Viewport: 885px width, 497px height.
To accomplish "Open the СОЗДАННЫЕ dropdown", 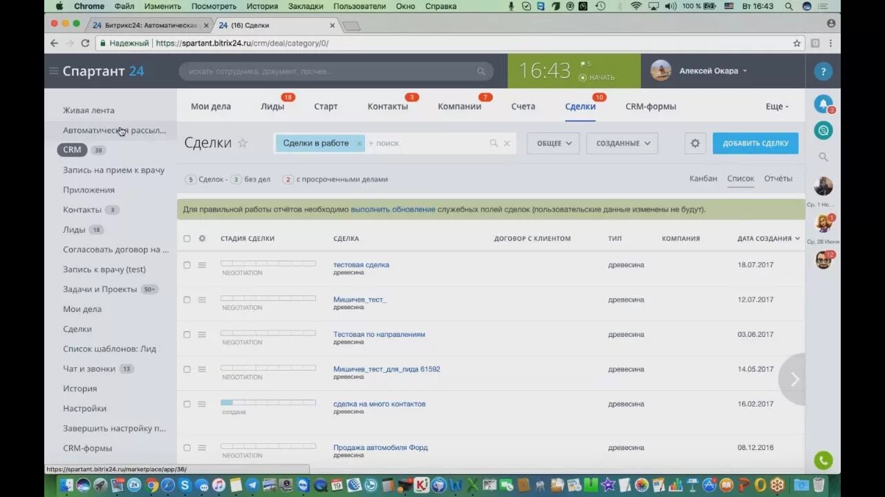I will (x=622, y=143).
